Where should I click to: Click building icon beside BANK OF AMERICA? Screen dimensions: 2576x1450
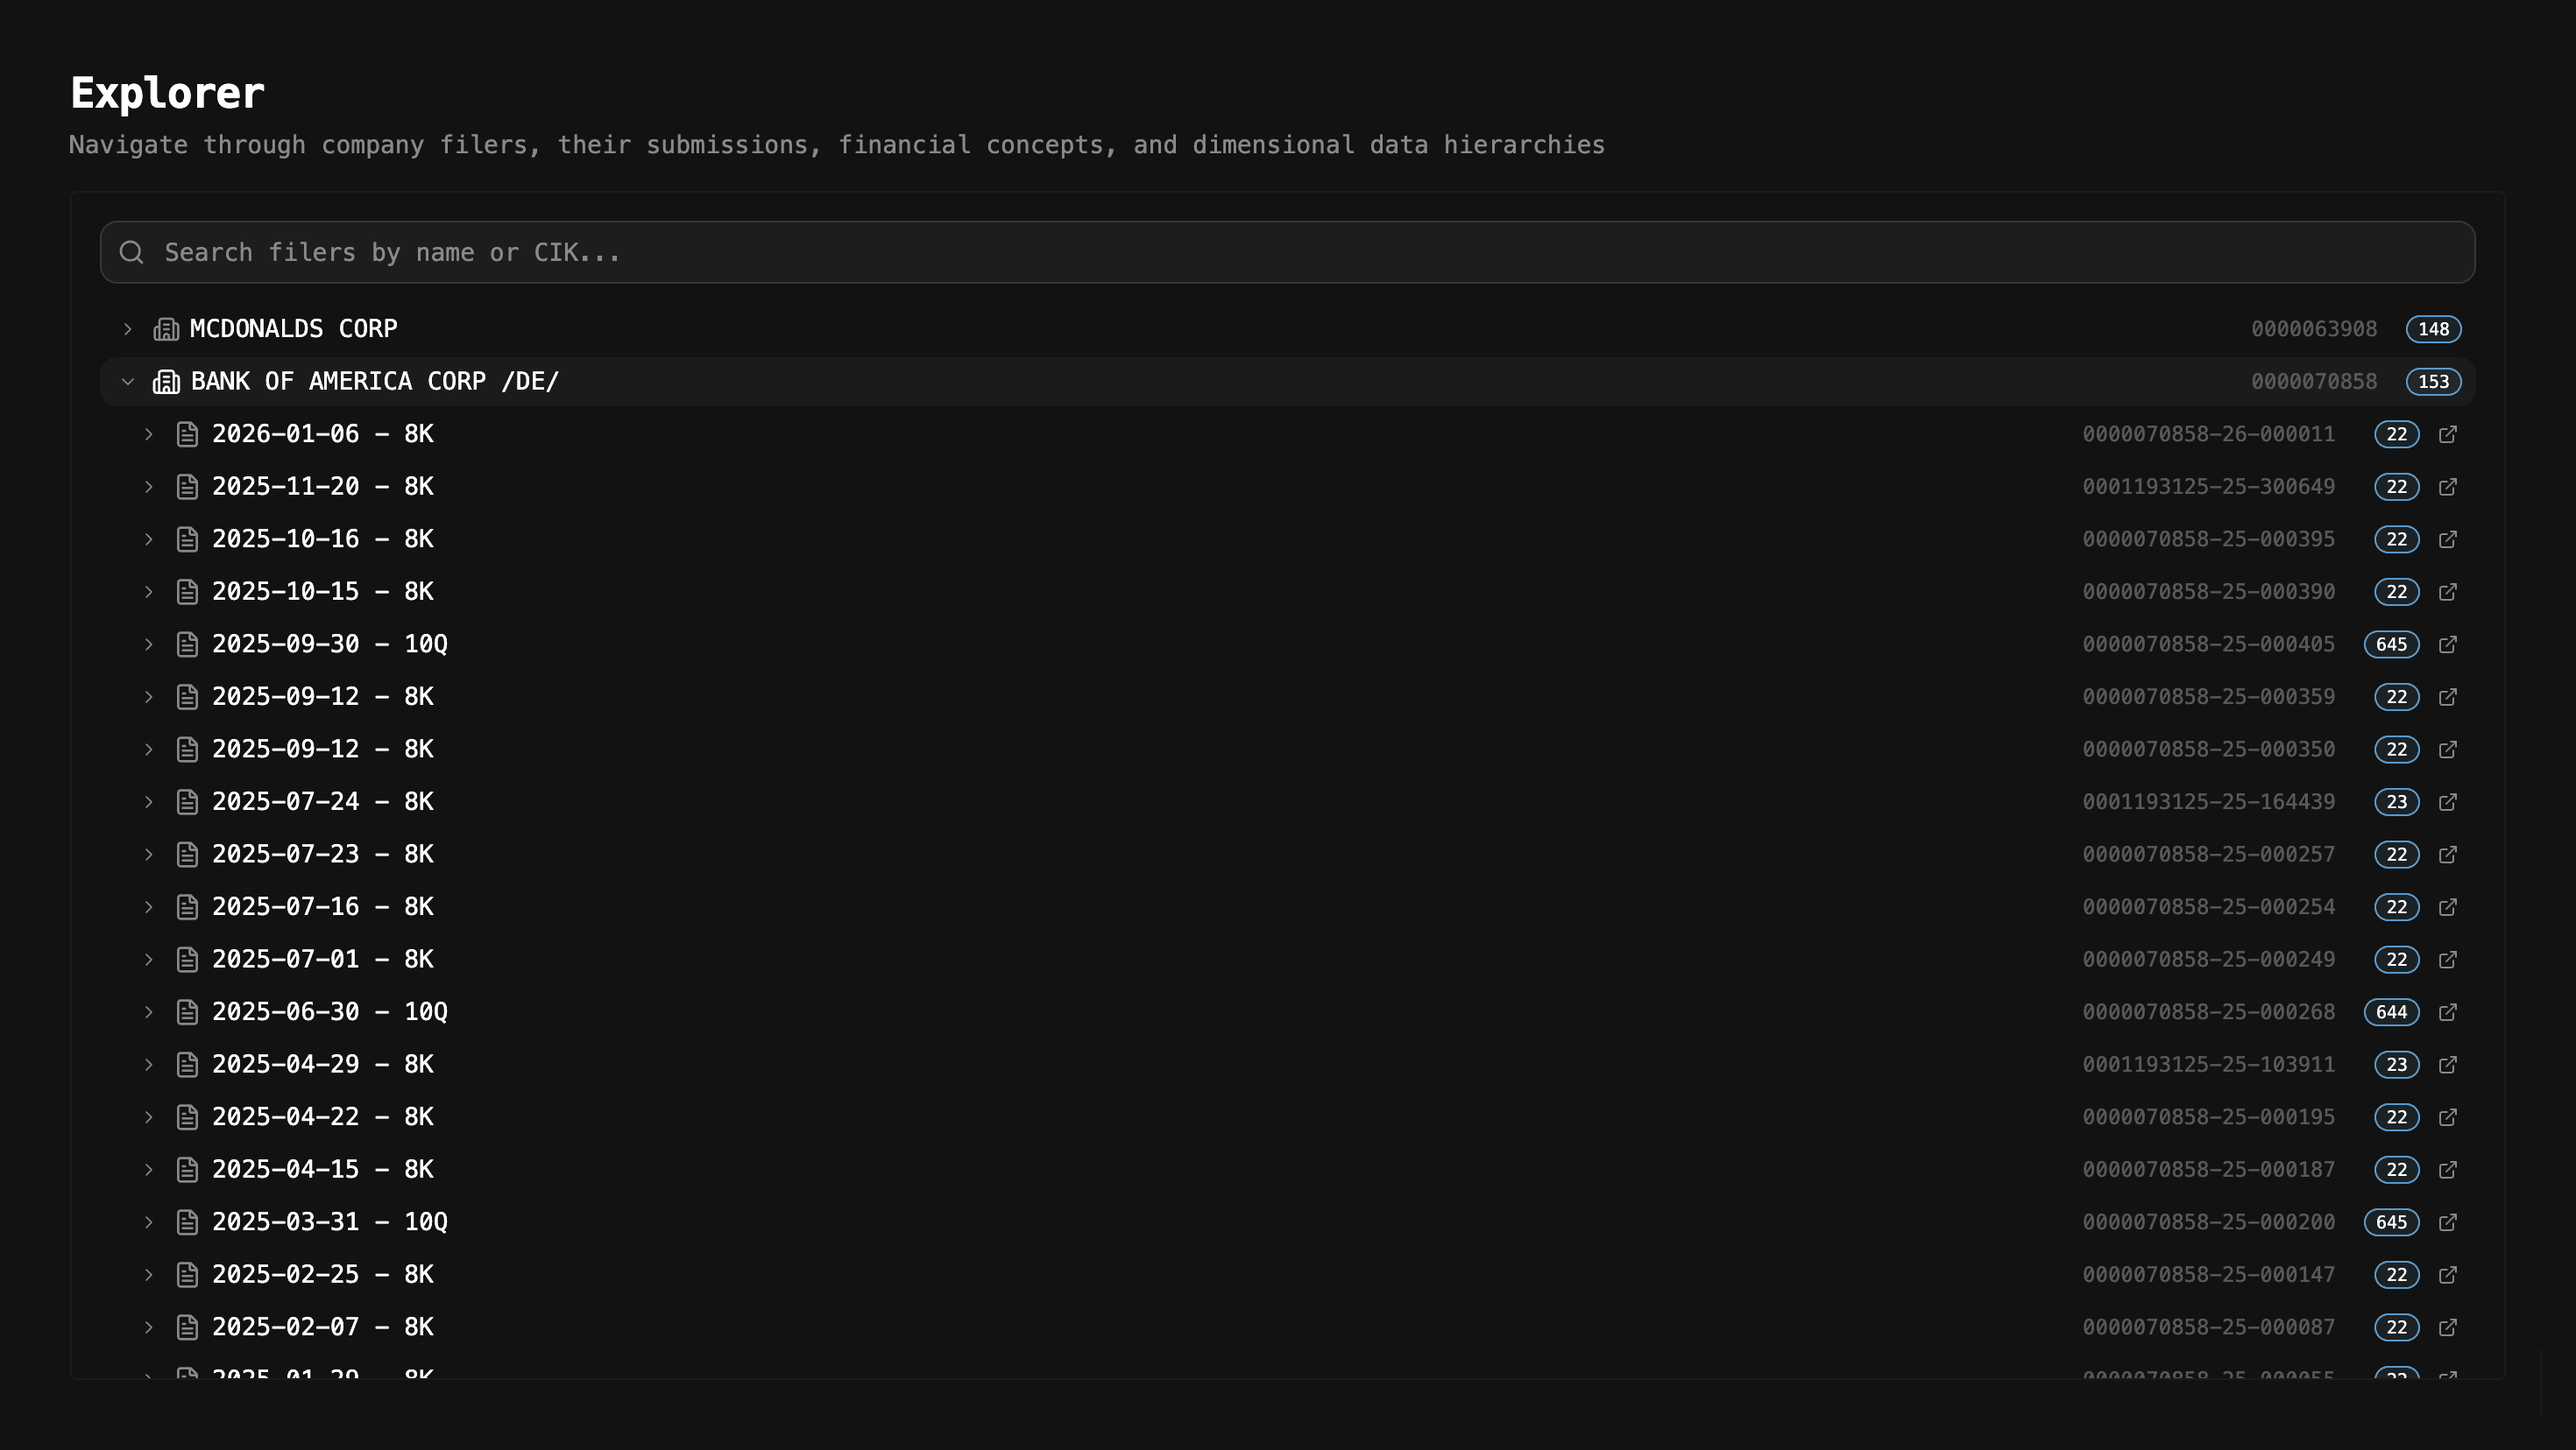[x=166, y=382]
